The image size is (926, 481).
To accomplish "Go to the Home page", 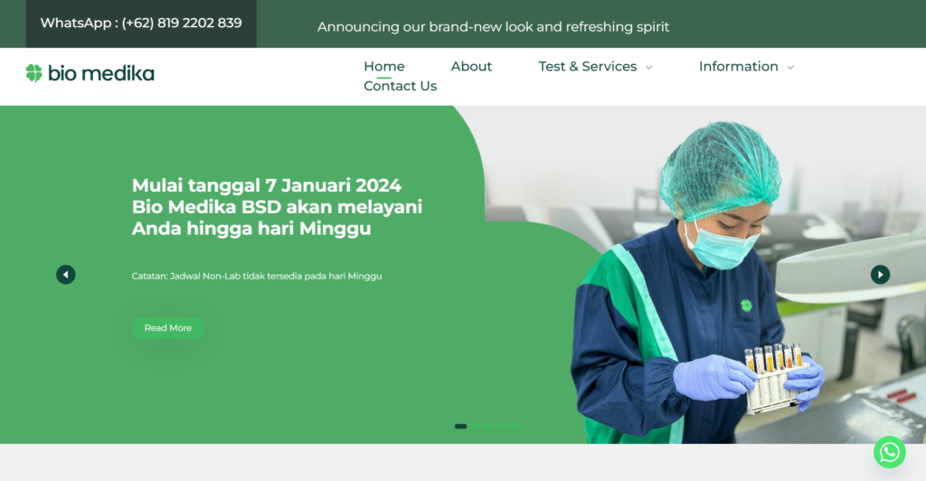I will pos(383,67).
